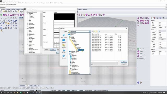Image resolution: width=167 pixels, height=94 pixels.
Task: Select Quick access in Open dialog places bar
Action: click(x=64, y=36)
